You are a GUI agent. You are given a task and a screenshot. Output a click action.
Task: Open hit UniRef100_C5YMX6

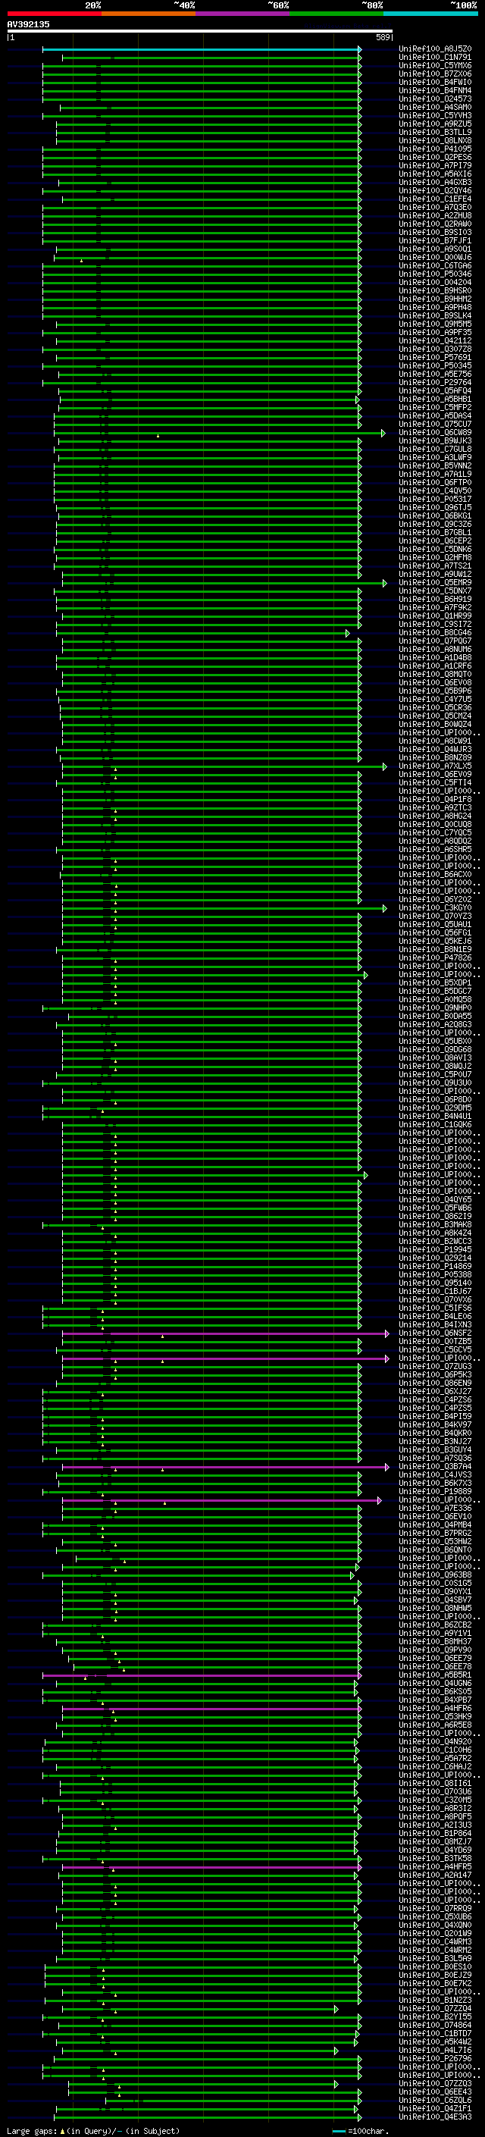coord(435,65)
